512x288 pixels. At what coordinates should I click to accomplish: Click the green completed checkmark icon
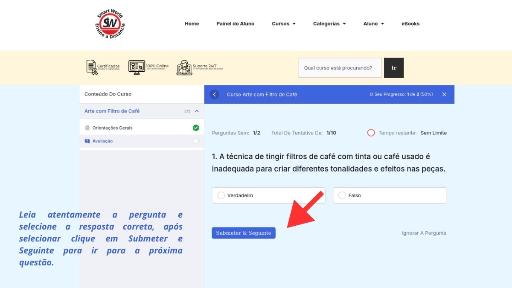pyautogui.click(x=196, y=128)
